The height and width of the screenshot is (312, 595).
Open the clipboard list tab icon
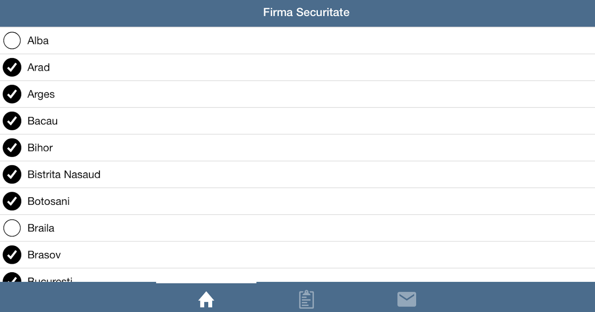click(x=306, y=299)
